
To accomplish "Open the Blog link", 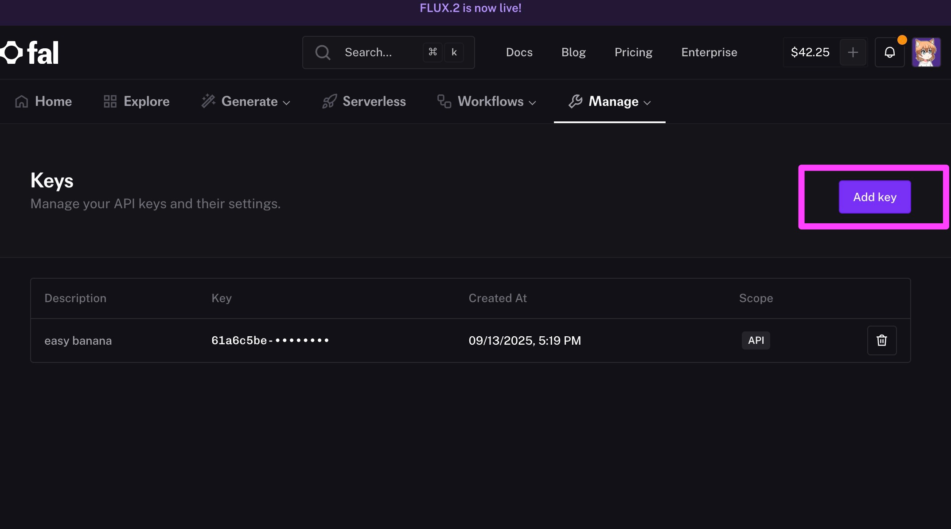I will (573, 52).
